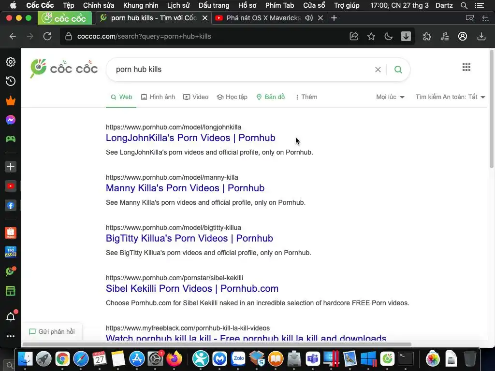
Task: Click the browser back arrow
Action: 13,36
